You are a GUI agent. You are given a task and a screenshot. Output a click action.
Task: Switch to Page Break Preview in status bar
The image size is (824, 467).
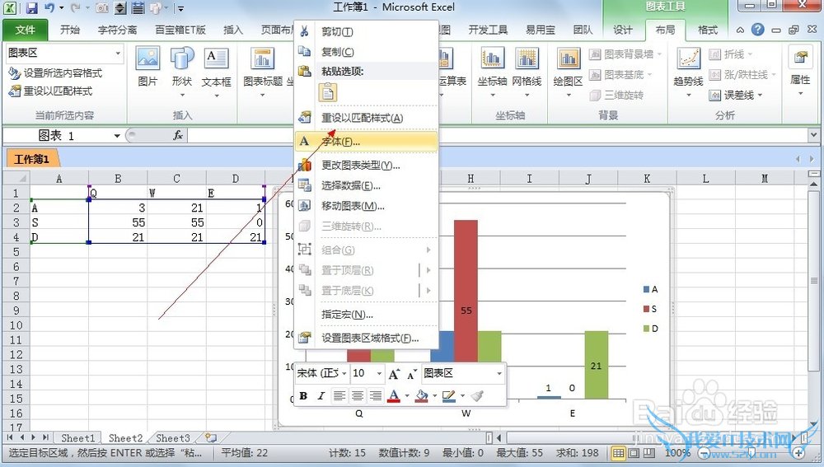click(x=649, y=452)
